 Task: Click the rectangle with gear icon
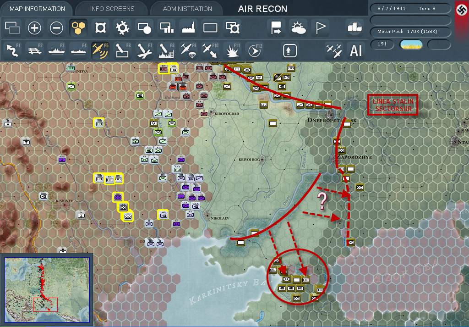tap(232, 28)
